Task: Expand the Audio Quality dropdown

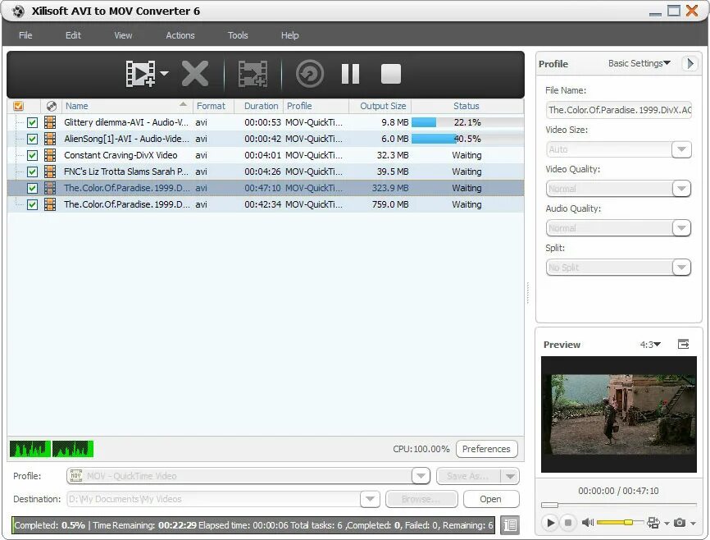Action: click(x=681, y=228)
